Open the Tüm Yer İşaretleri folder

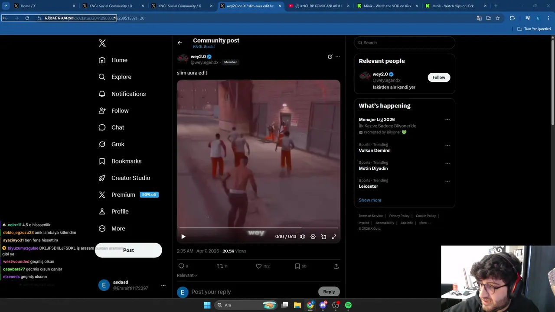534,29
